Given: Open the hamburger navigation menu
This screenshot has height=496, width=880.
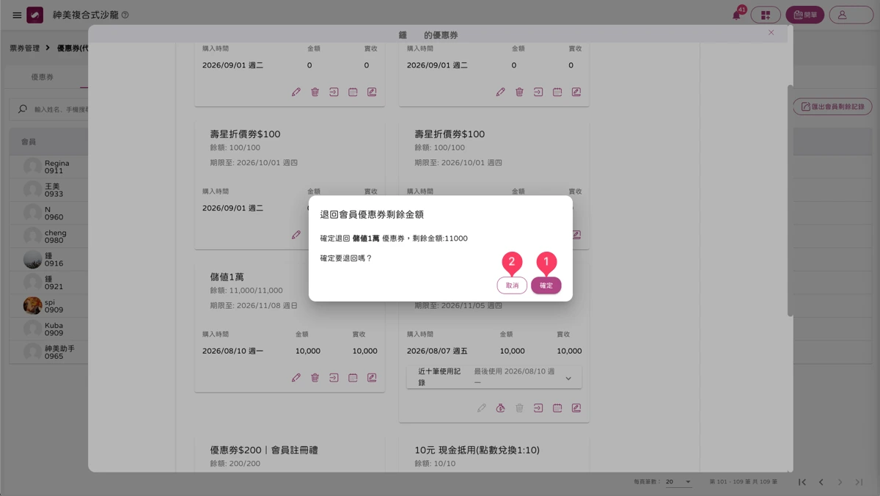Looking at the screenshot, I should click(17, 15).
